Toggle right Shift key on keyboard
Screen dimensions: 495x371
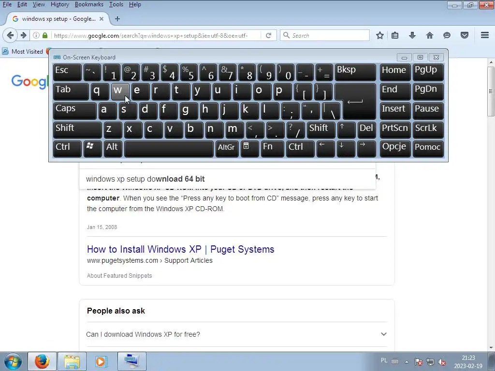(x=321, y=130)
